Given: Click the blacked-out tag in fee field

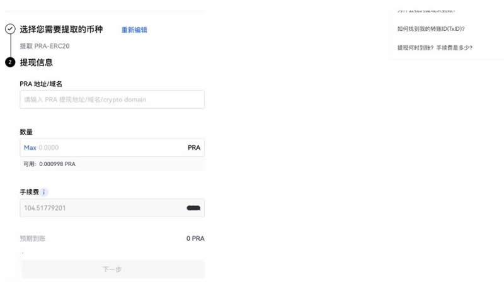Looking at the screenshot, I should (193, 208).
